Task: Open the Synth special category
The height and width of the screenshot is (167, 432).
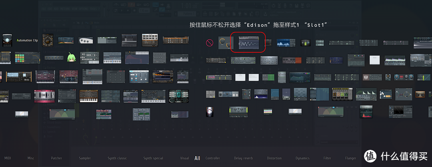Action: pyautogui.click(x=153, y=158)
